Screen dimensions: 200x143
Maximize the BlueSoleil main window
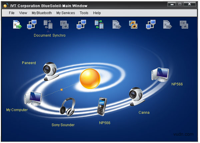[180, 4]
